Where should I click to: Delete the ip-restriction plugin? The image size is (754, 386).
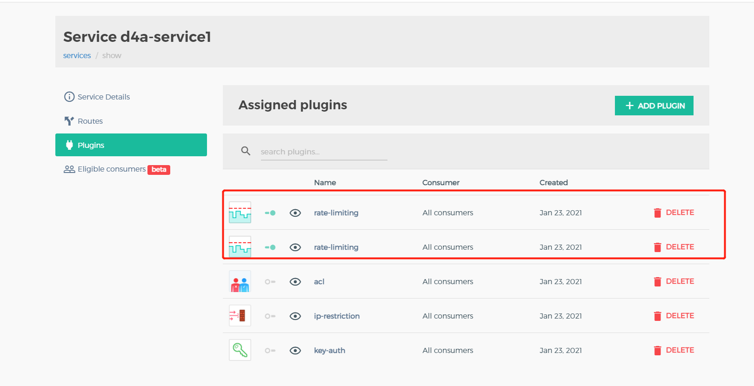tap(674, 316)
